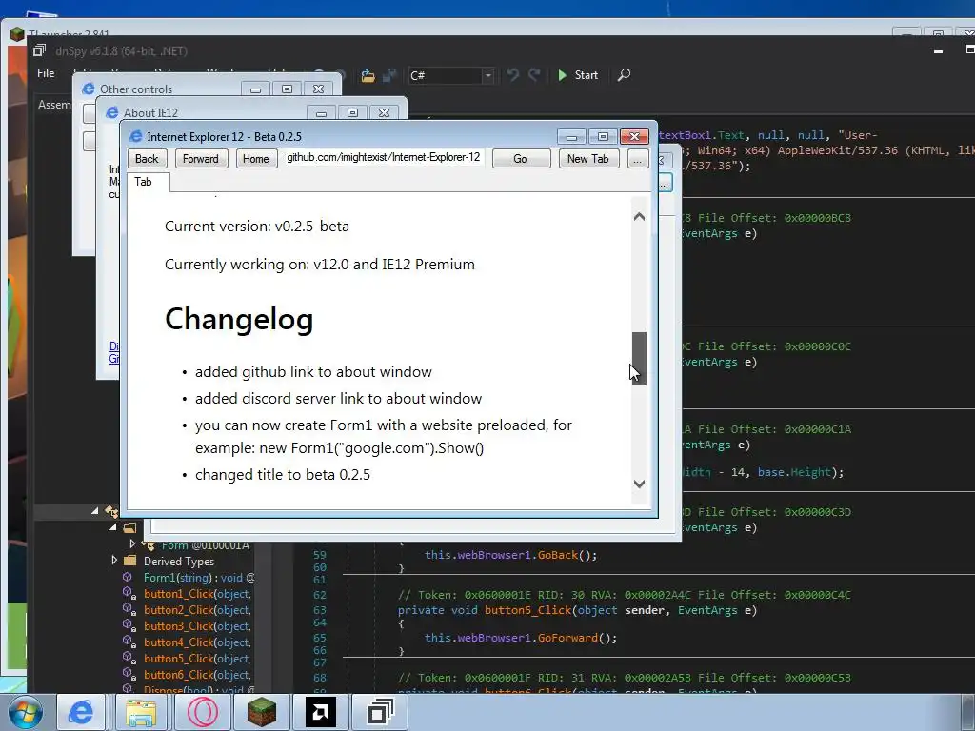Click the dnSpy Open file folder icon

pos(368,76)
